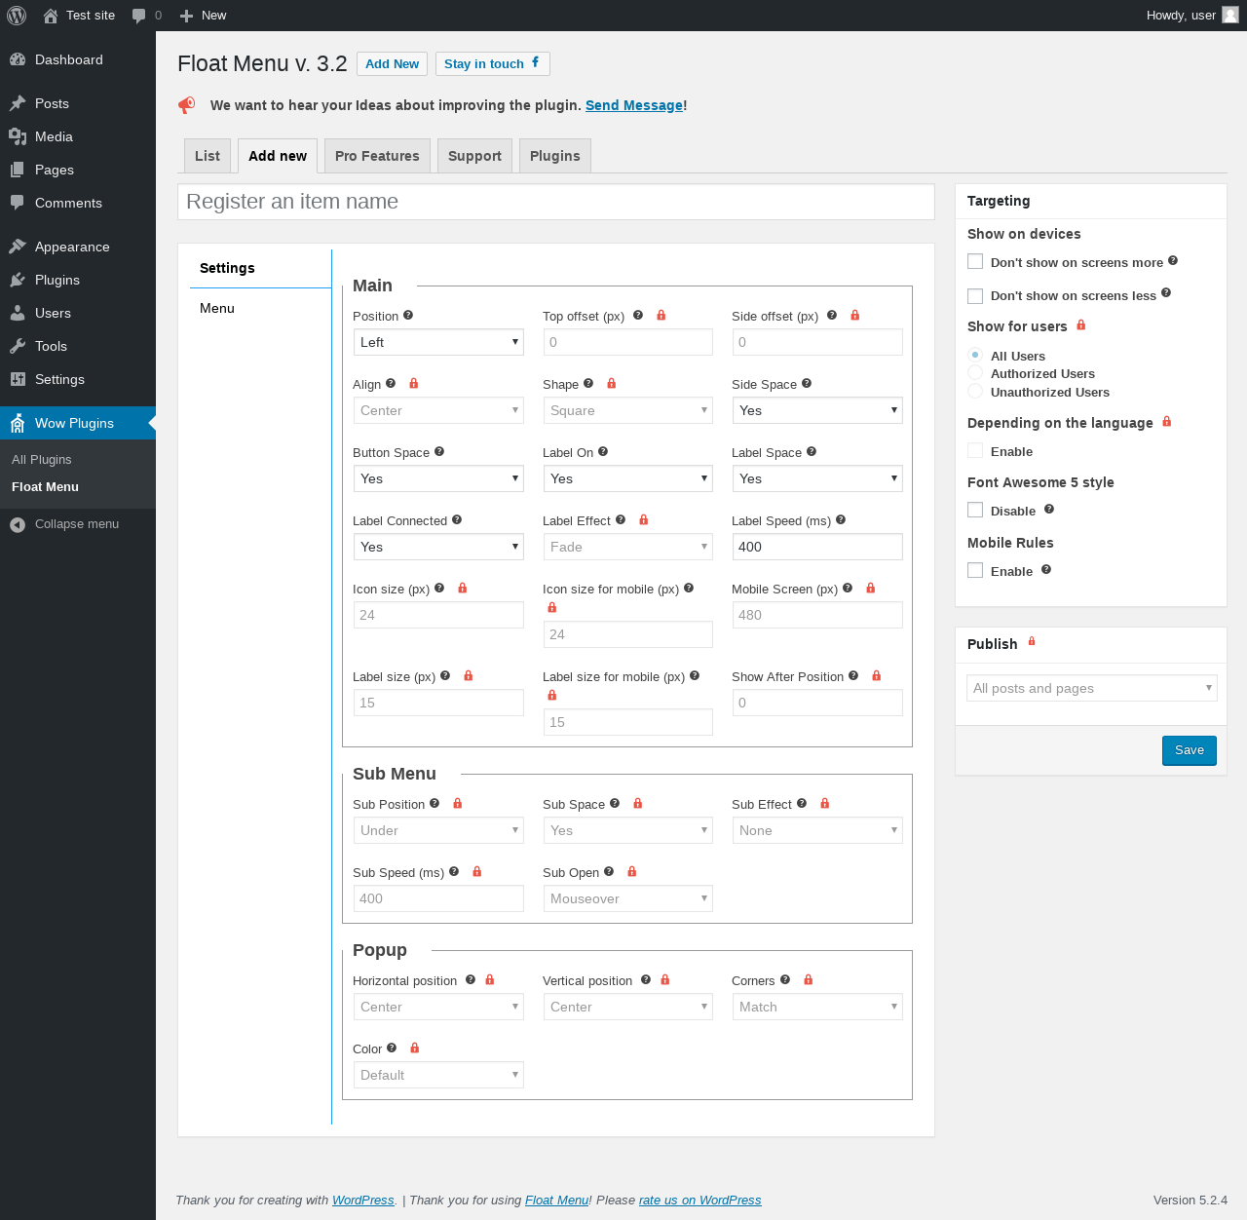Viewport: 1247px width, 1220px height.
Task: Click help icon next to Label On
Action: (x=603, y=451)
